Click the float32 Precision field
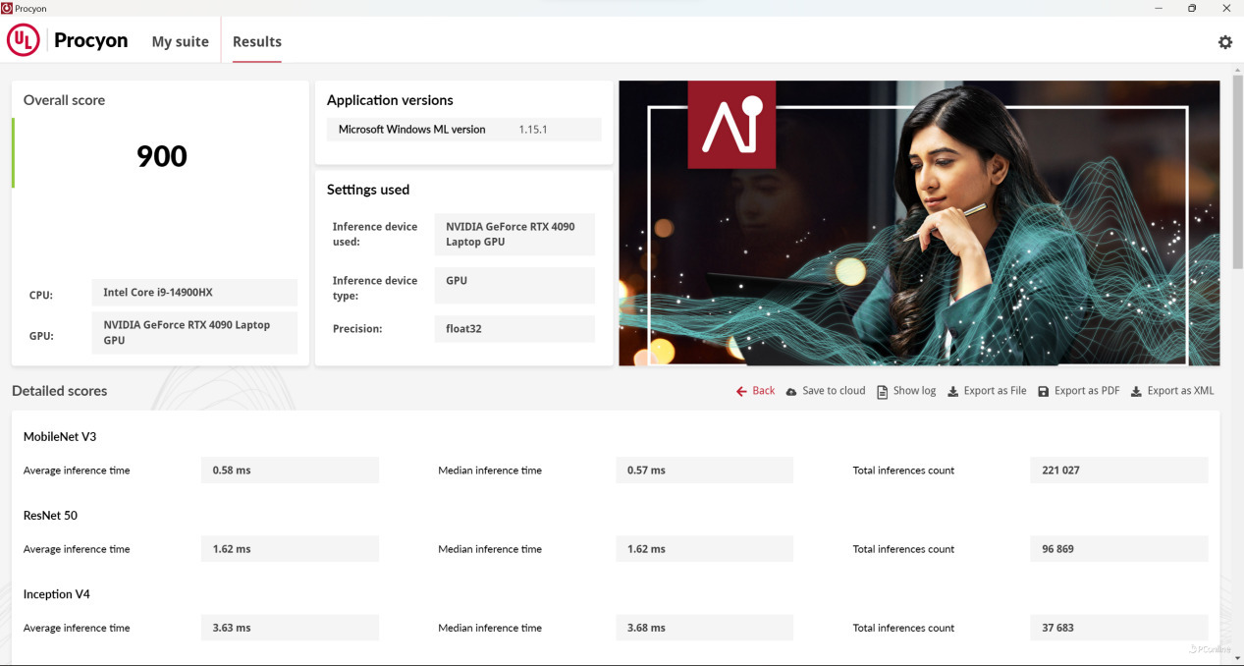 pyautogui.click(x=514, y=329)
